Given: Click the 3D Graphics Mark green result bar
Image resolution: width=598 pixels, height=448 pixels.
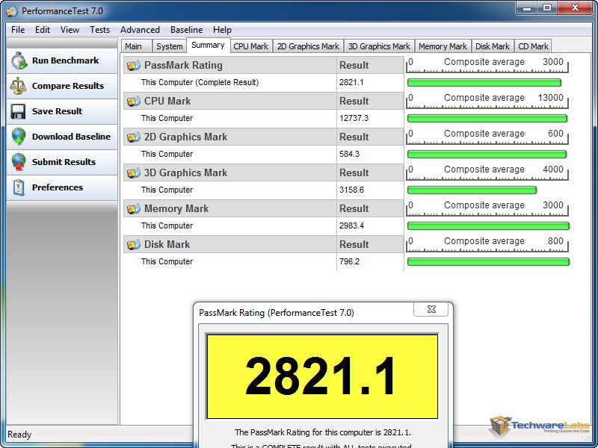Looking at the screenshot, I should [x=472, y=190].
